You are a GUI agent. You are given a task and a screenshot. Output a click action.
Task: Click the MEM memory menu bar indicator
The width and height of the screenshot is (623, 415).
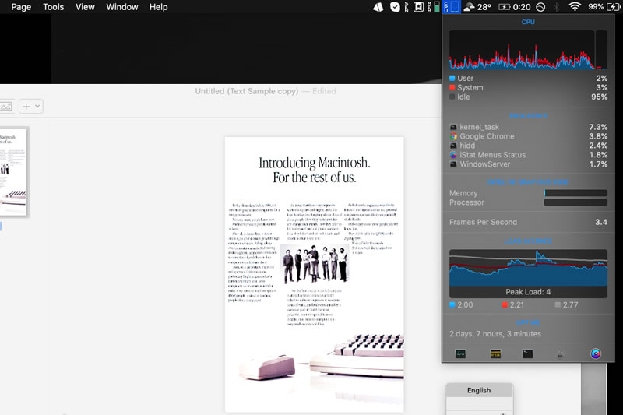[x=433, y=7]
